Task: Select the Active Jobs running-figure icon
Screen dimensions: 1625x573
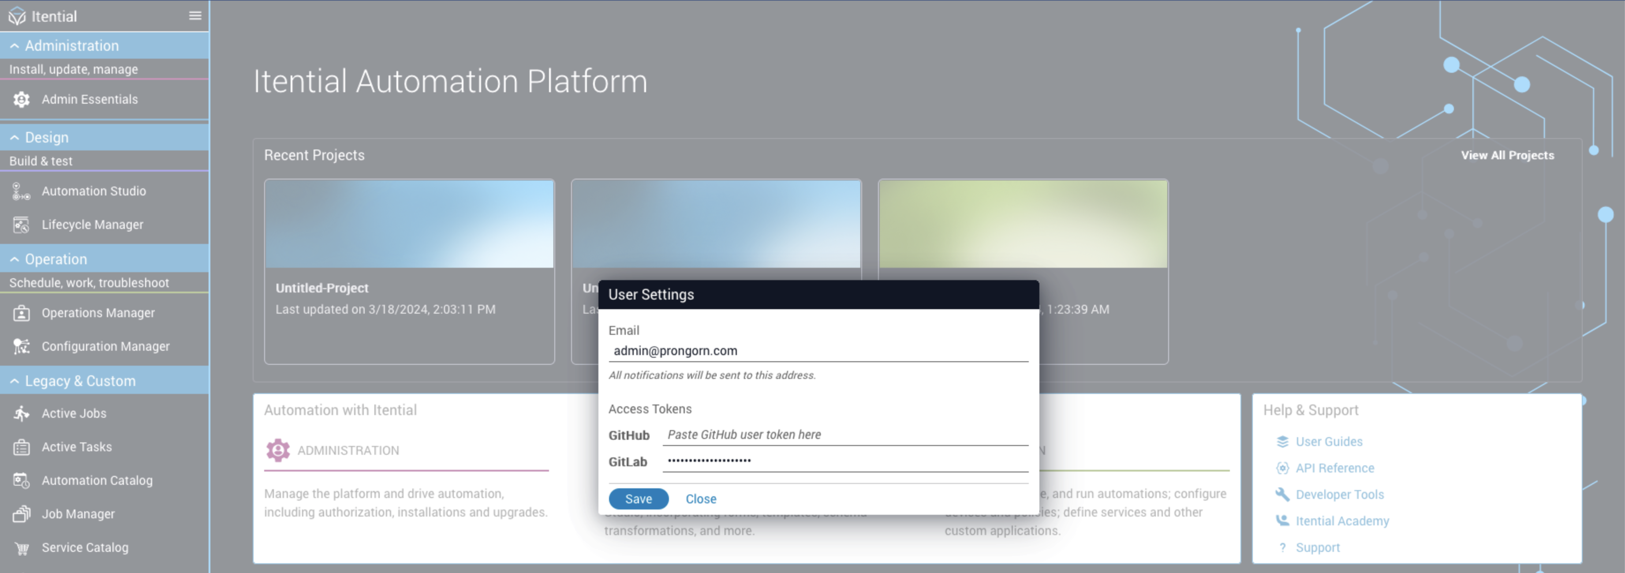Action: coord(22,413)
